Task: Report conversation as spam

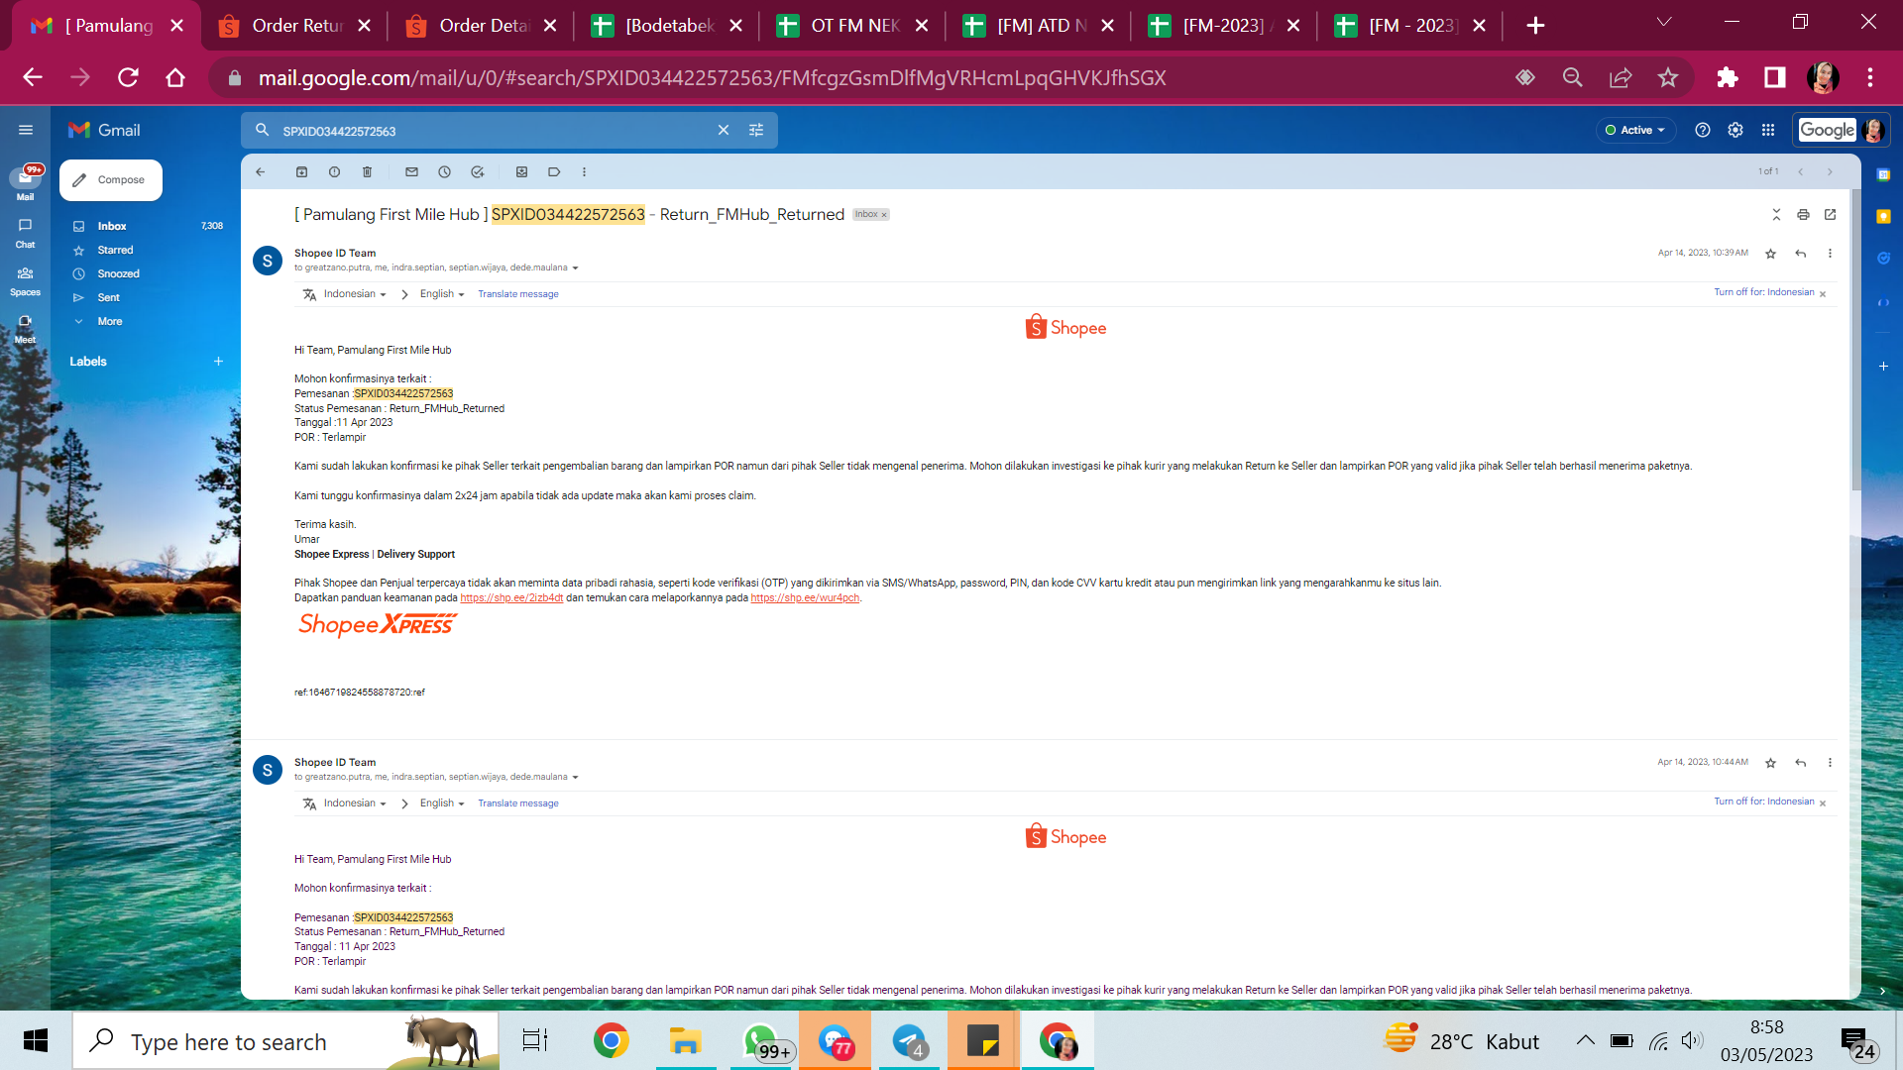Action: (334, 172)
